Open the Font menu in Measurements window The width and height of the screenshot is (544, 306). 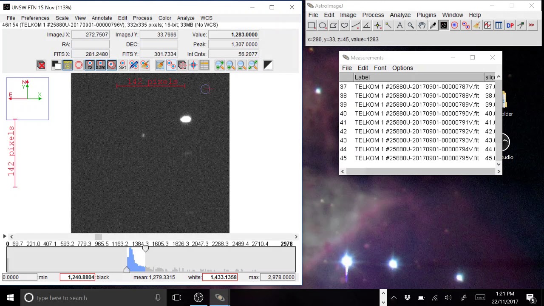pos(380,68)
